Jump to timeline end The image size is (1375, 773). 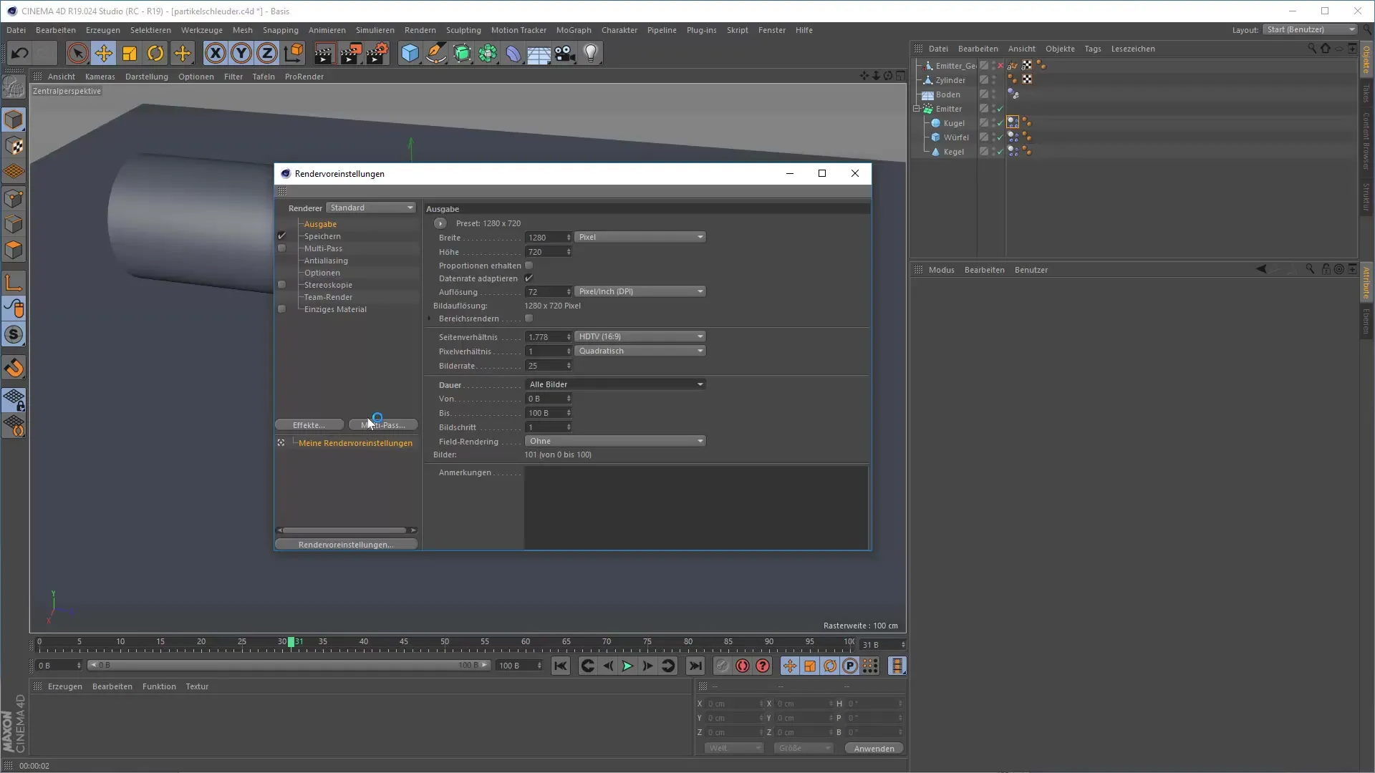tap(695, 666)
